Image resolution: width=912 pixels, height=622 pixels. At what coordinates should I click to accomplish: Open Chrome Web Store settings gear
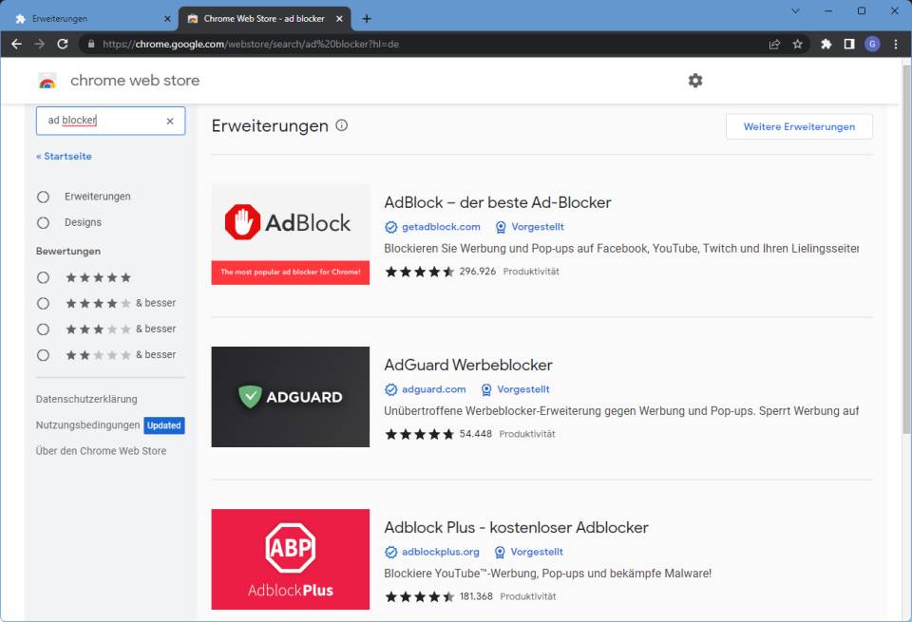(695, 80)
